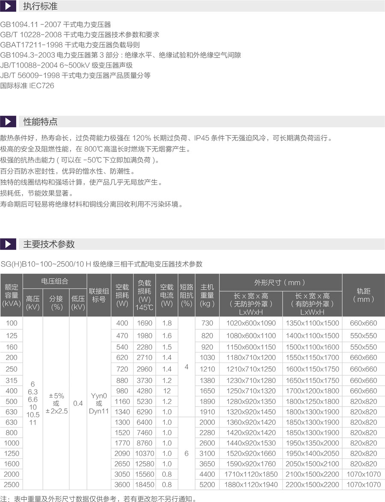The height and width of the screenshot is (502, 385).
Task: Click the 国际标准 IEC726 line
Action: click(x=27, y=85)
